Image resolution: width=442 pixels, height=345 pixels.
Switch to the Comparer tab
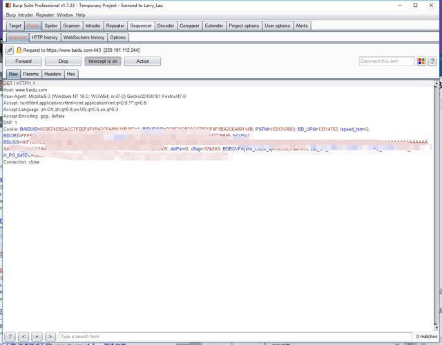(x=189, y=26)
